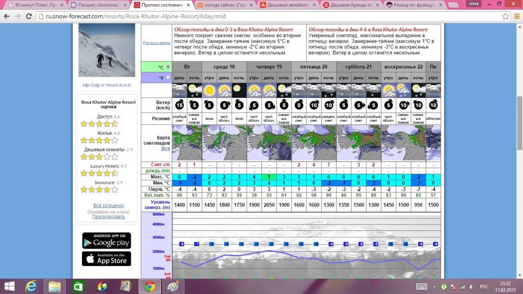The height and width of the screenshot is (294, 523).
Task: Click the weather icon for Вт день
Action: pyautogui.click(x=179, y=90)
